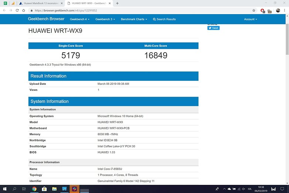Select the upload date March 06 2019
The width and height of the screenshot is (289, 193).
point(113,84)
